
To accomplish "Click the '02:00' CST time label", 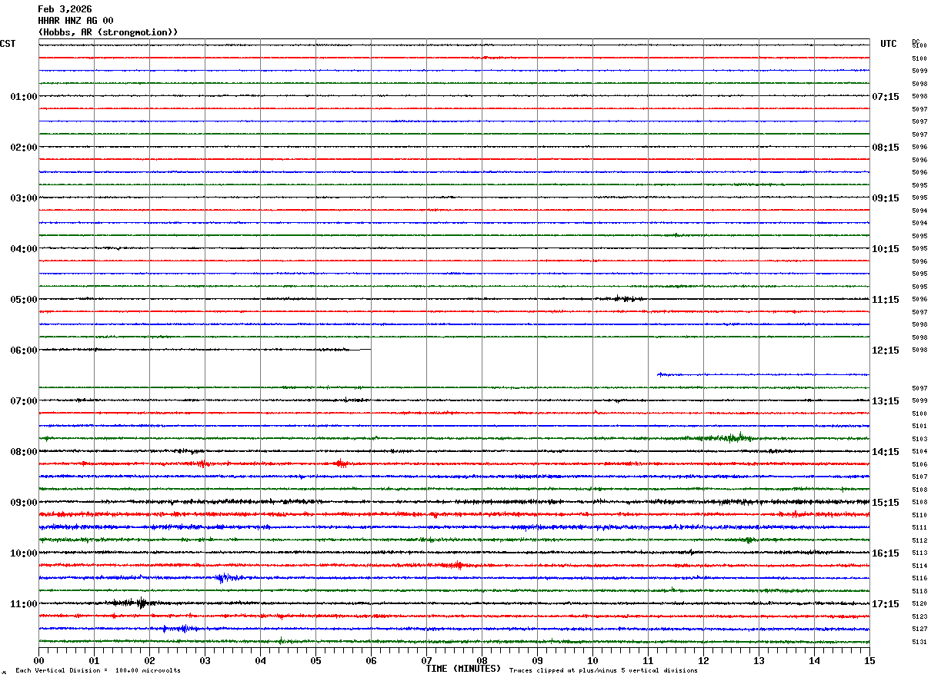I will click(24, 148).
